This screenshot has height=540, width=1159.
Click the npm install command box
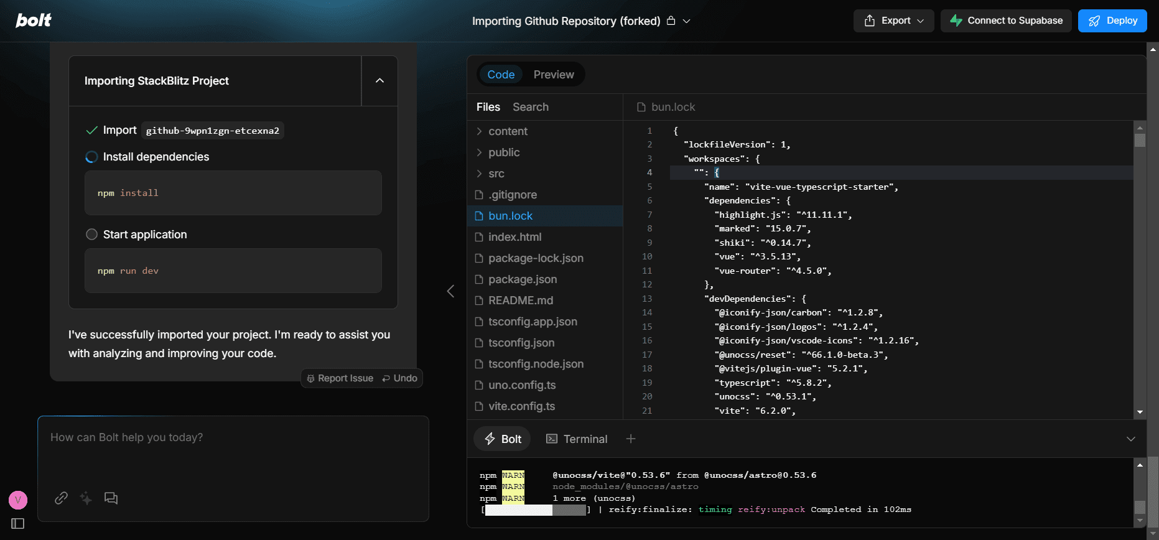tap(233, 193)
